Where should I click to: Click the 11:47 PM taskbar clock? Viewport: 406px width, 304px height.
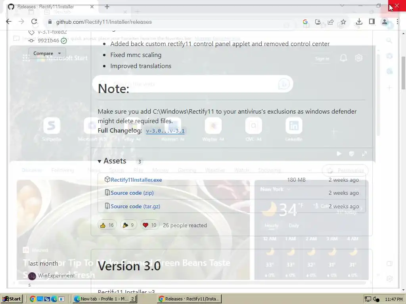394,299
